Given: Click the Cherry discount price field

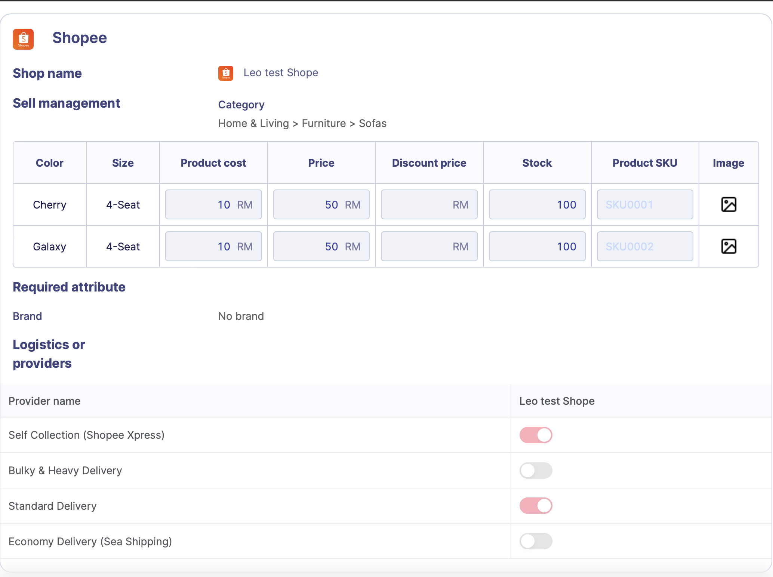Looking at the screenshot, I should tap(429, 204).
